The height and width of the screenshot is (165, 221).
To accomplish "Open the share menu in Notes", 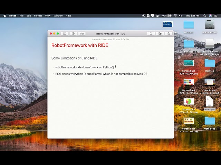I will tap(169, 34).
